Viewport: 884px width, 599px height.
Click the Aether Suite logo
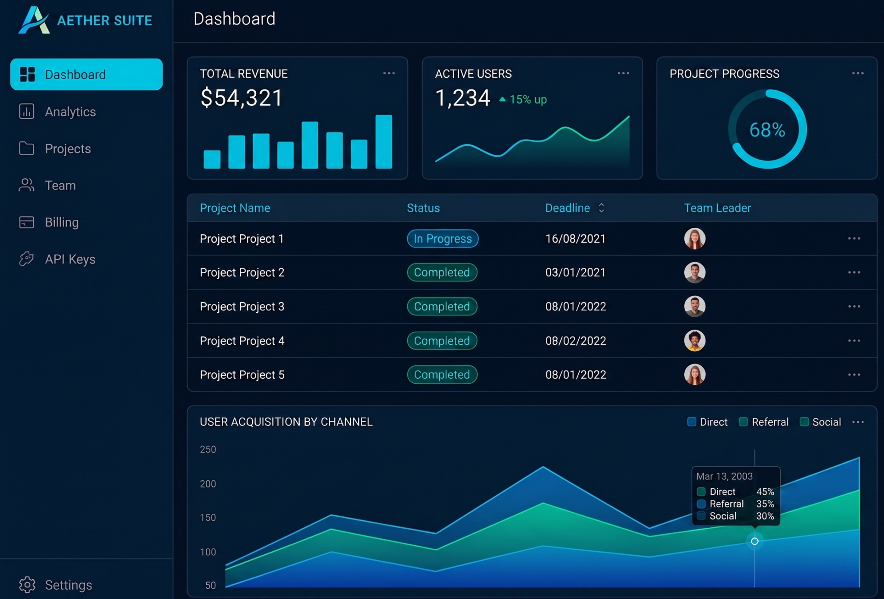click(85, 20)
